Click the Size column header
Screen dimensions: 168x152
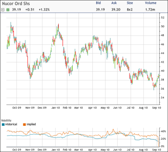pyautogui.click(x=130, y=3)
